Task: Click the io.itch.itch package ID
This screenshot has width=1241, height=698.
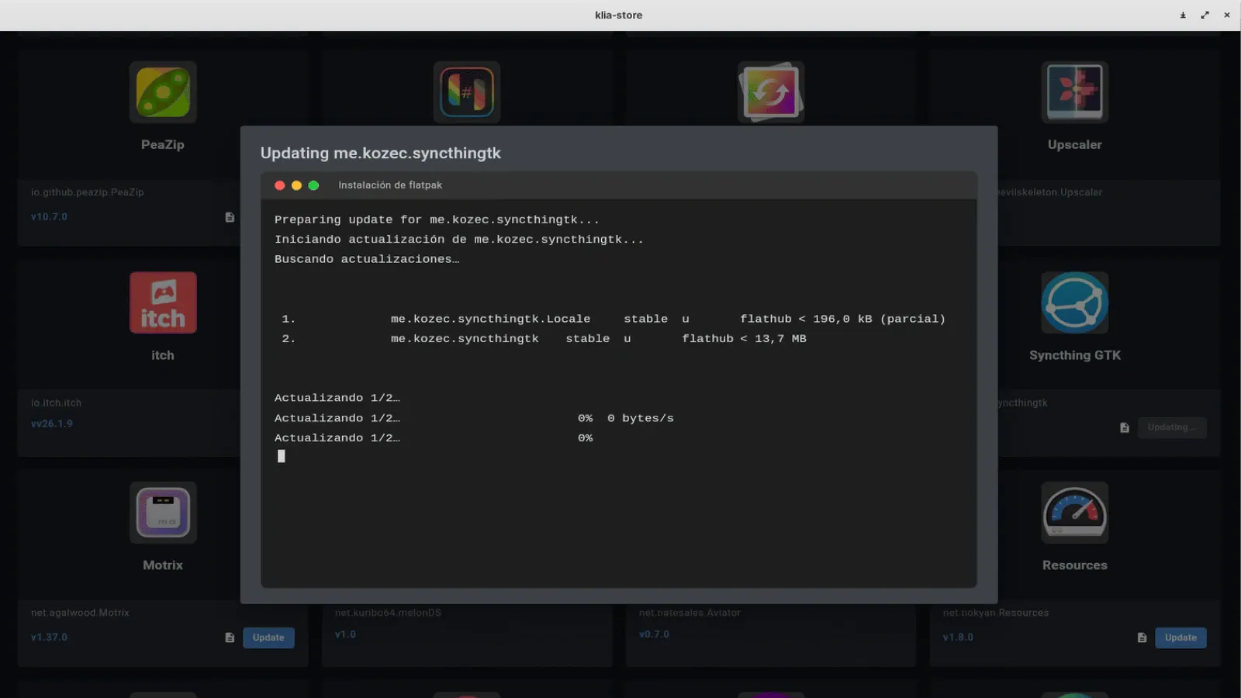Action: coord(56,403)
